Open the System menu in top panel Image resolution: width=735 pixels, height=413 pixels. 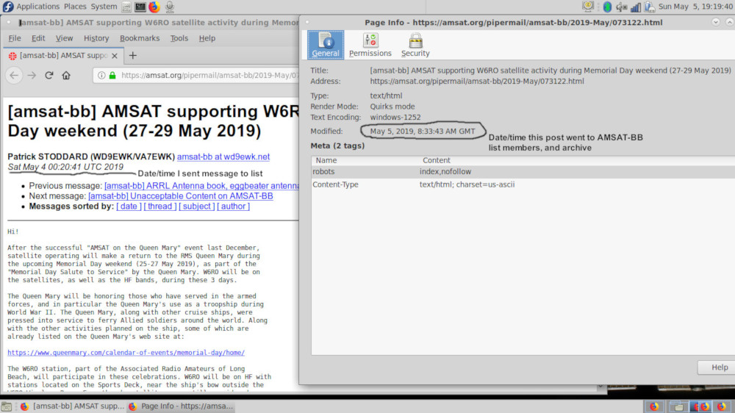(104, 7)
